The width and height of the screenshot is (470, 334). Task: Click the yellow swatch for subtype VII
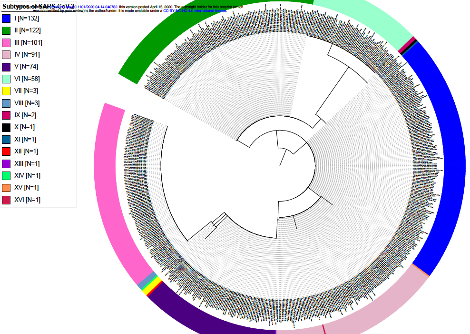pyautogui.click(x=6, y=91)
